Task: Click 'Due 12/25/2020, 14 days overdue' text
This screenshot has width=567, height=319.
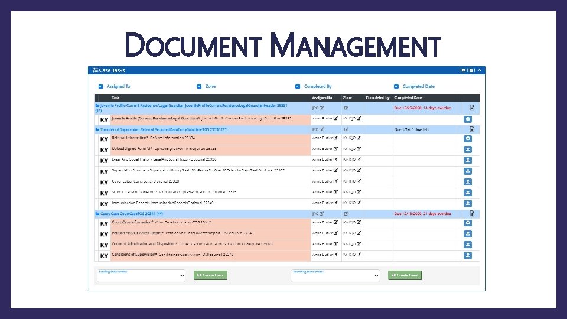Action: (x=422, y=108)
